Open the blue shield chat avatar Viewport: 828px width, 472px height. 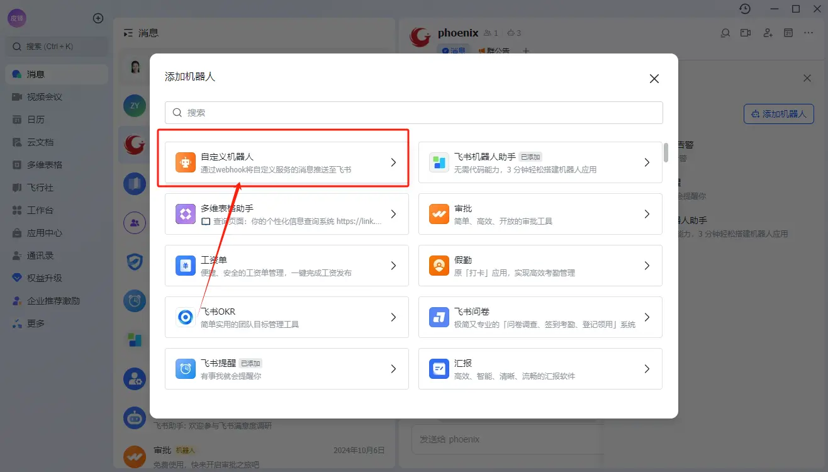click(135, 262)
